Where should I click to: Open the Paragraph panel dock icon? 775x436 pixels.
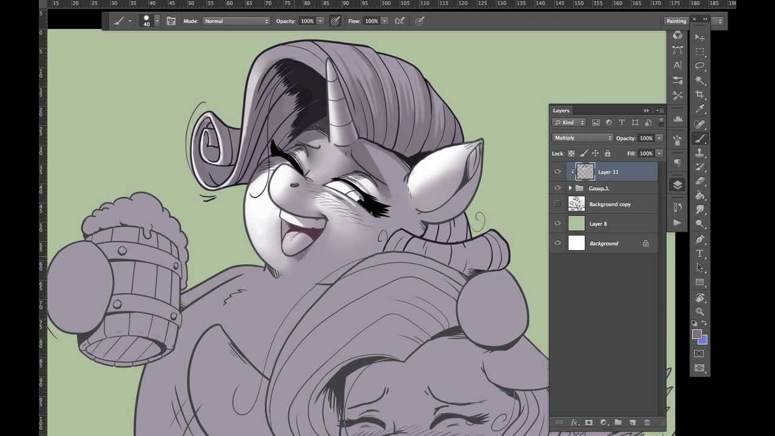[678, 163]
